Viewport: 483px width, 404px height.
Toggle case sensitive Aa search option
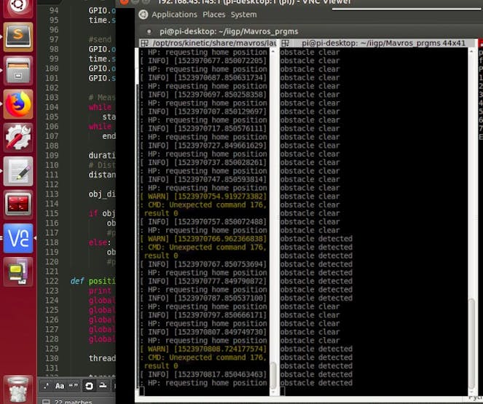(x=60, y=386)
